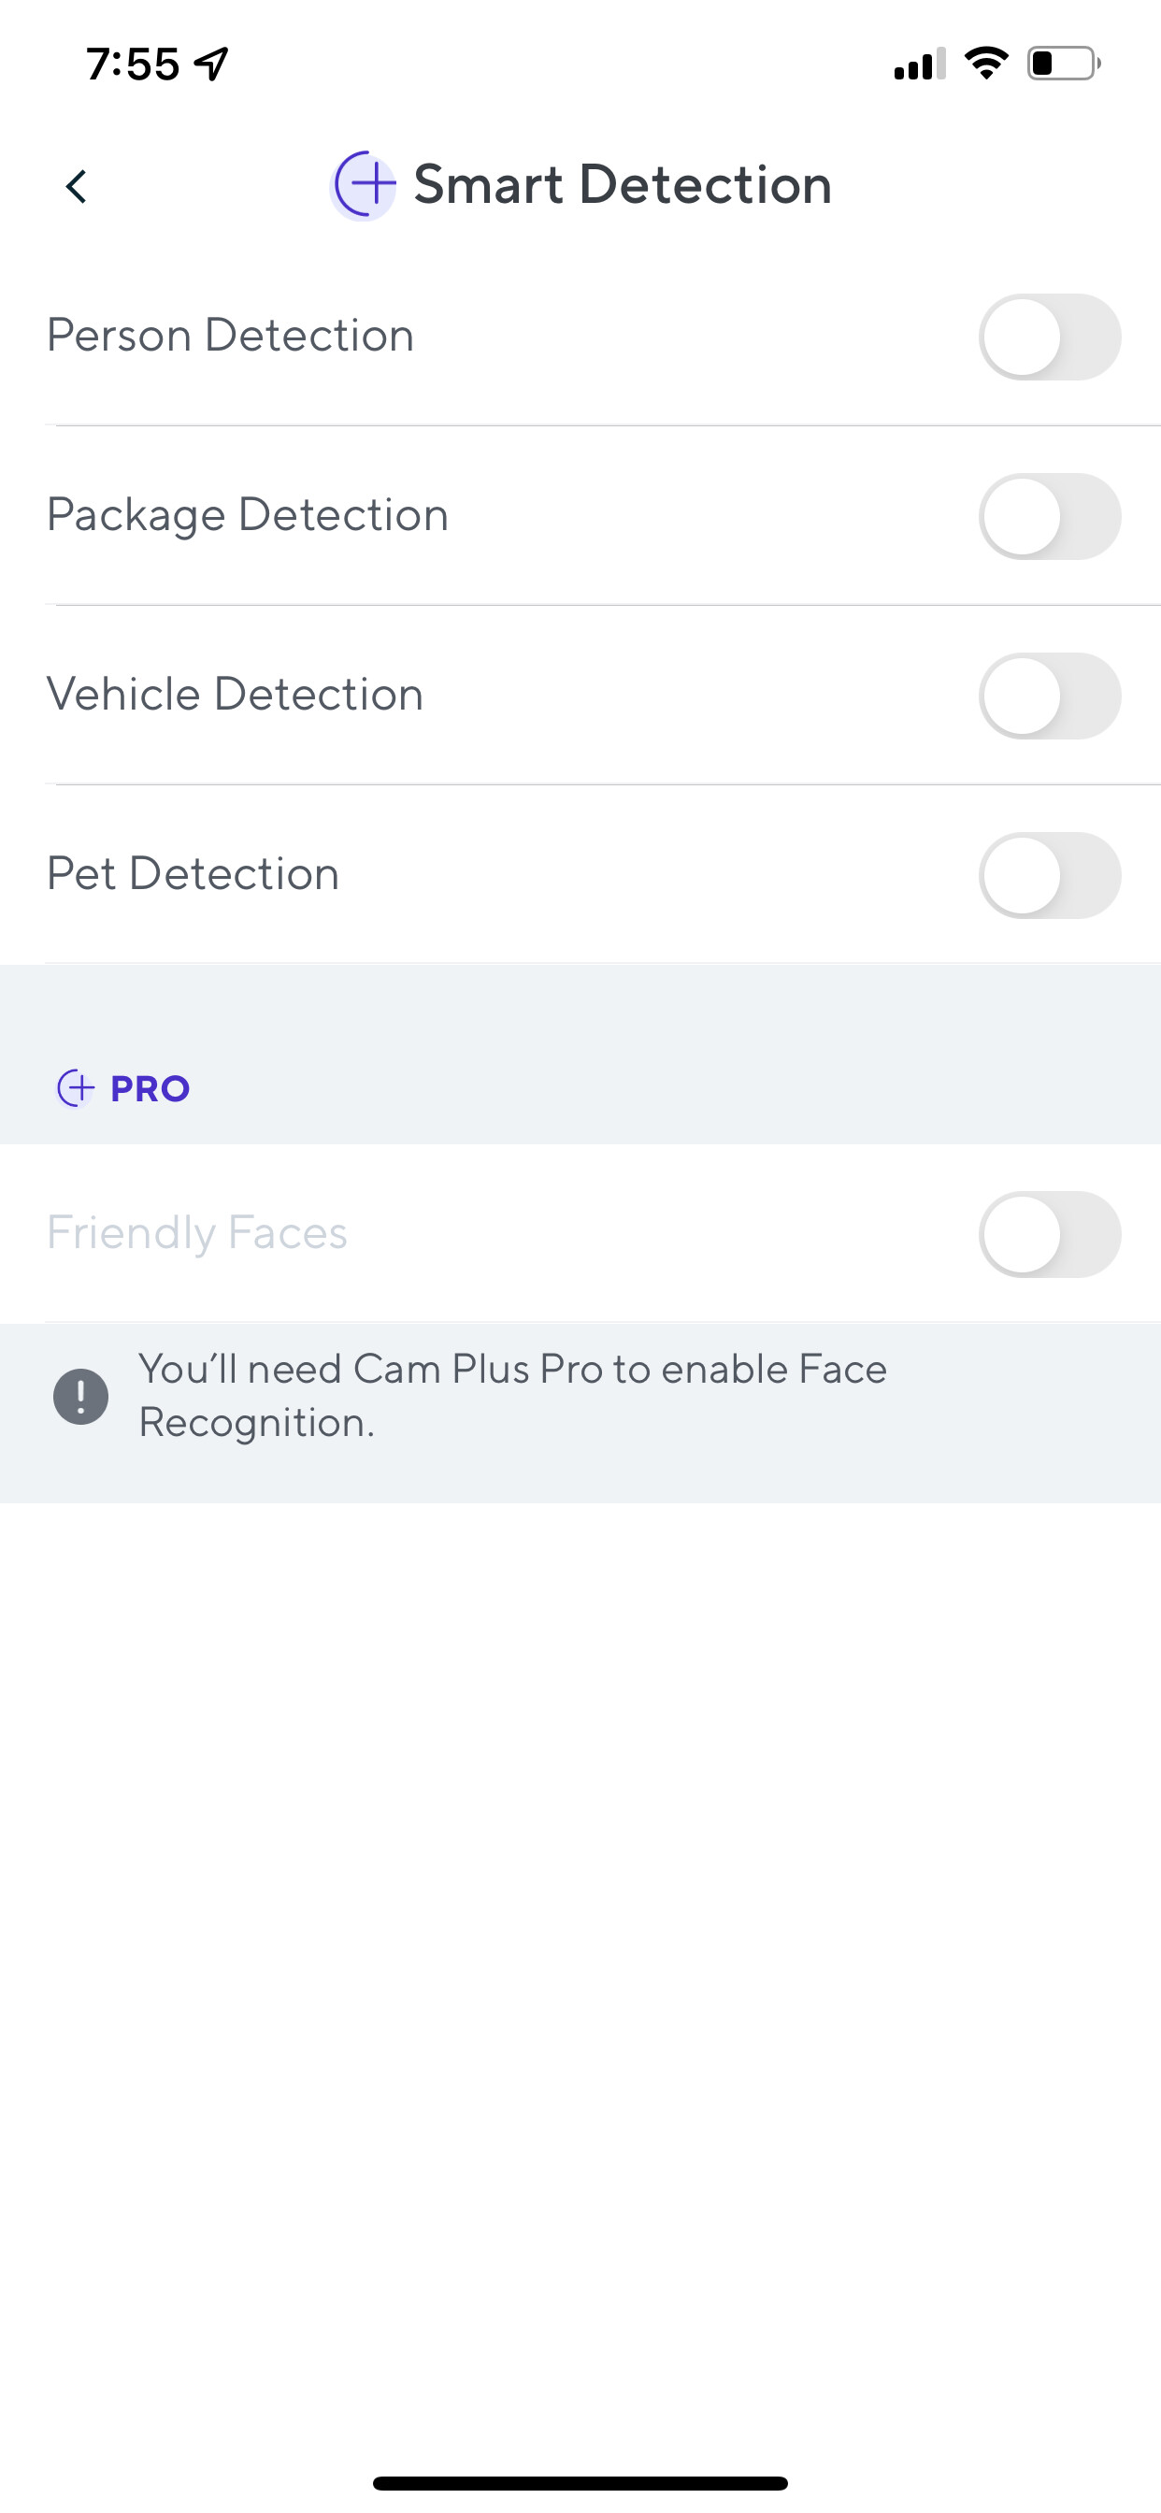Tap the PRO section label
The image size is (1161, 2513).
[150, 1087]
